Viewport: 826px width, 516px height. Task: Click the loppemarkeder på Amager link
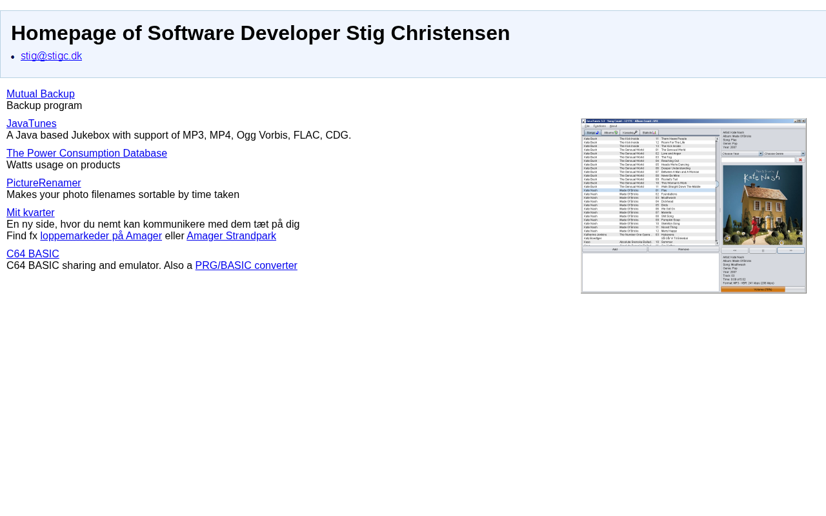tap(101, 236)
